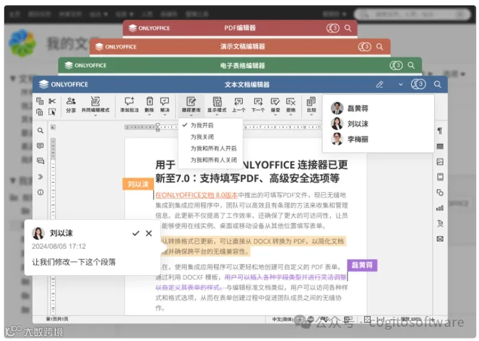Click the Cut scissors icon
Viewport: 479px width, 341px height.
[x=52, y=101]
